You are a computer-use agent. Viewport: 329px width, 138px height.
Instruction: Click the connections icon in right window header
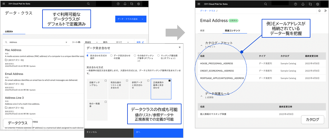(x=310, y=4)
